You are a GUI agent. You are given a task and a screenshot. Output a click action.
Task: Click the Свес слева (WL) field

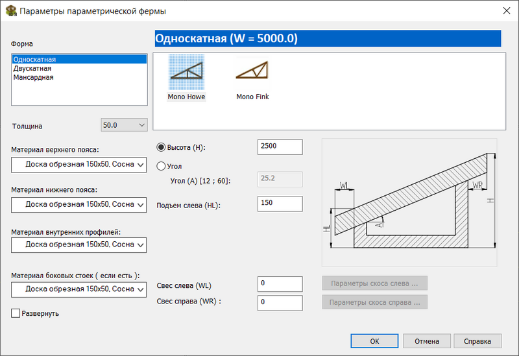tap(280, 284)
